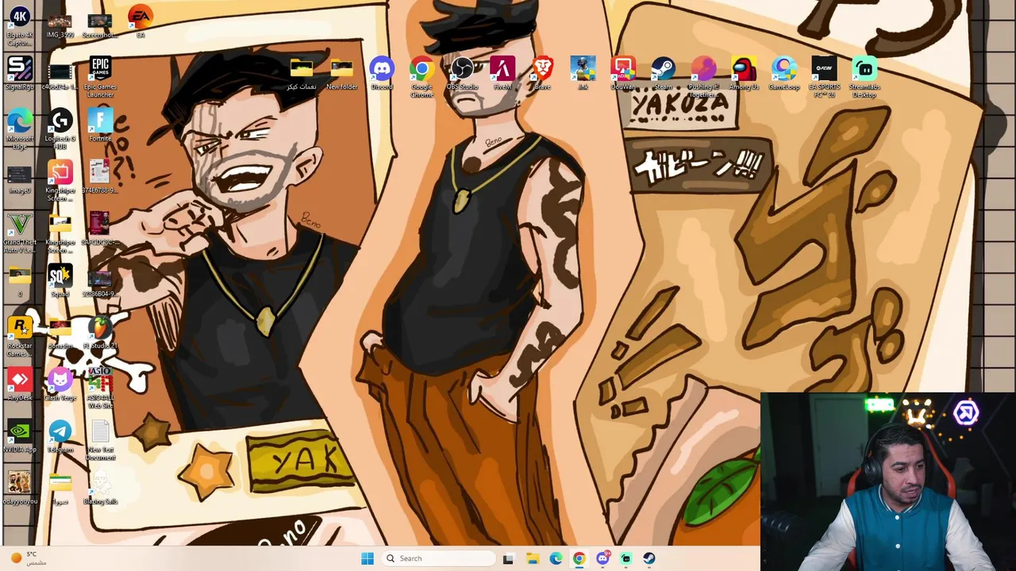Open the weather widget showing 5°C
Image resolution: width=1016 pixels, height=571 pixels.
click(28, 558)
